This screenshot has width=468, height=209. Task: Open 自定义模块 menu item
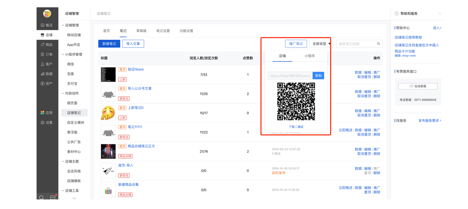(x=76, y=122)
